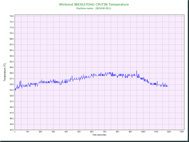Viewport: 189px width, 142px height.
Task: Click the chart title 'Winbond W83627DHG CPUTIN Temperature'
Action: (x=94, y=4)
